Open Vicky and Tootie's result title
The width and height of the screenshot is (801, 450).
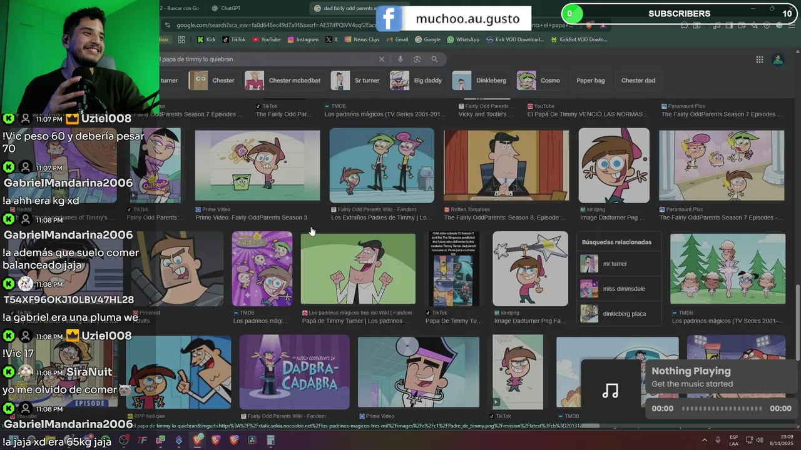pyautogui.click(x=486, y=114)
